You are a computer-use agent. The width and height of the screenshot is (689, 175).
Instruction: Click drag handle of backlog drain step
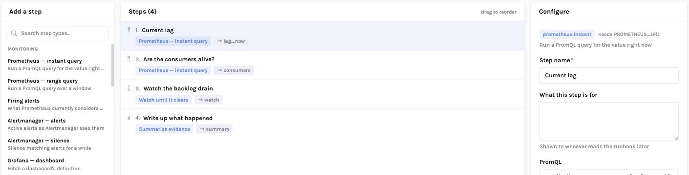pyautogui.click(x=129, y=88)
